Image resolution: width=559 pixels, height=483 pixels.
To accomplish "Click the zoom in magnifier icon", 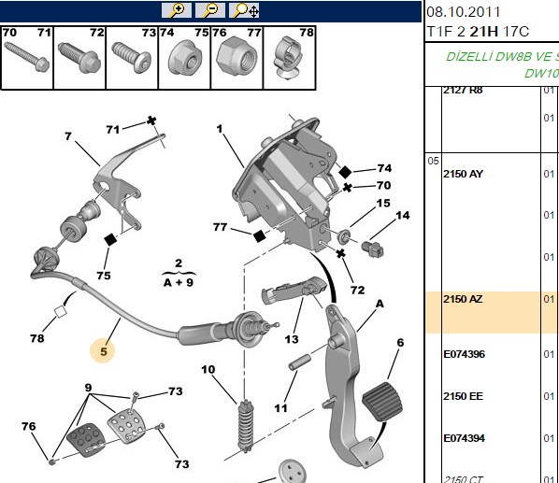I will tap(177, 10).
